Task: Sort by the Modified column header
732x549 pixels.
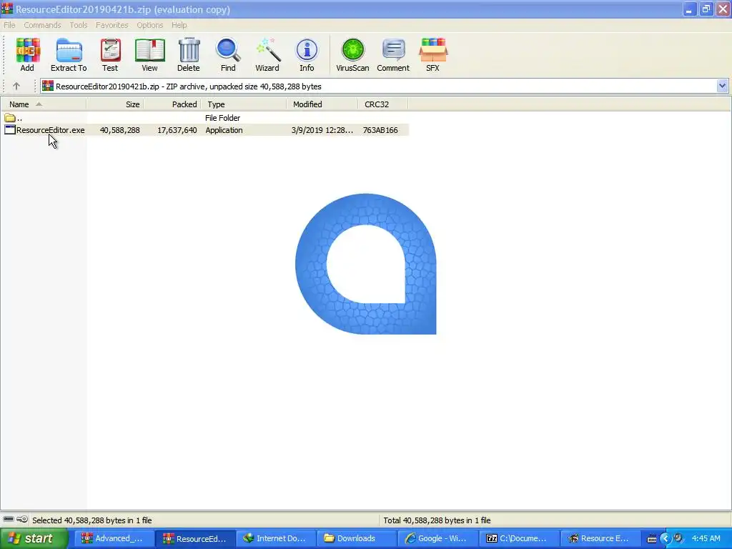Action: (322, 104)
